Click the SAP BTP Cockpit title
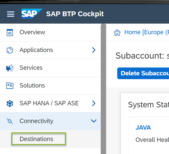Viewport: 169px width, 154px height. [x=75, y=14]
